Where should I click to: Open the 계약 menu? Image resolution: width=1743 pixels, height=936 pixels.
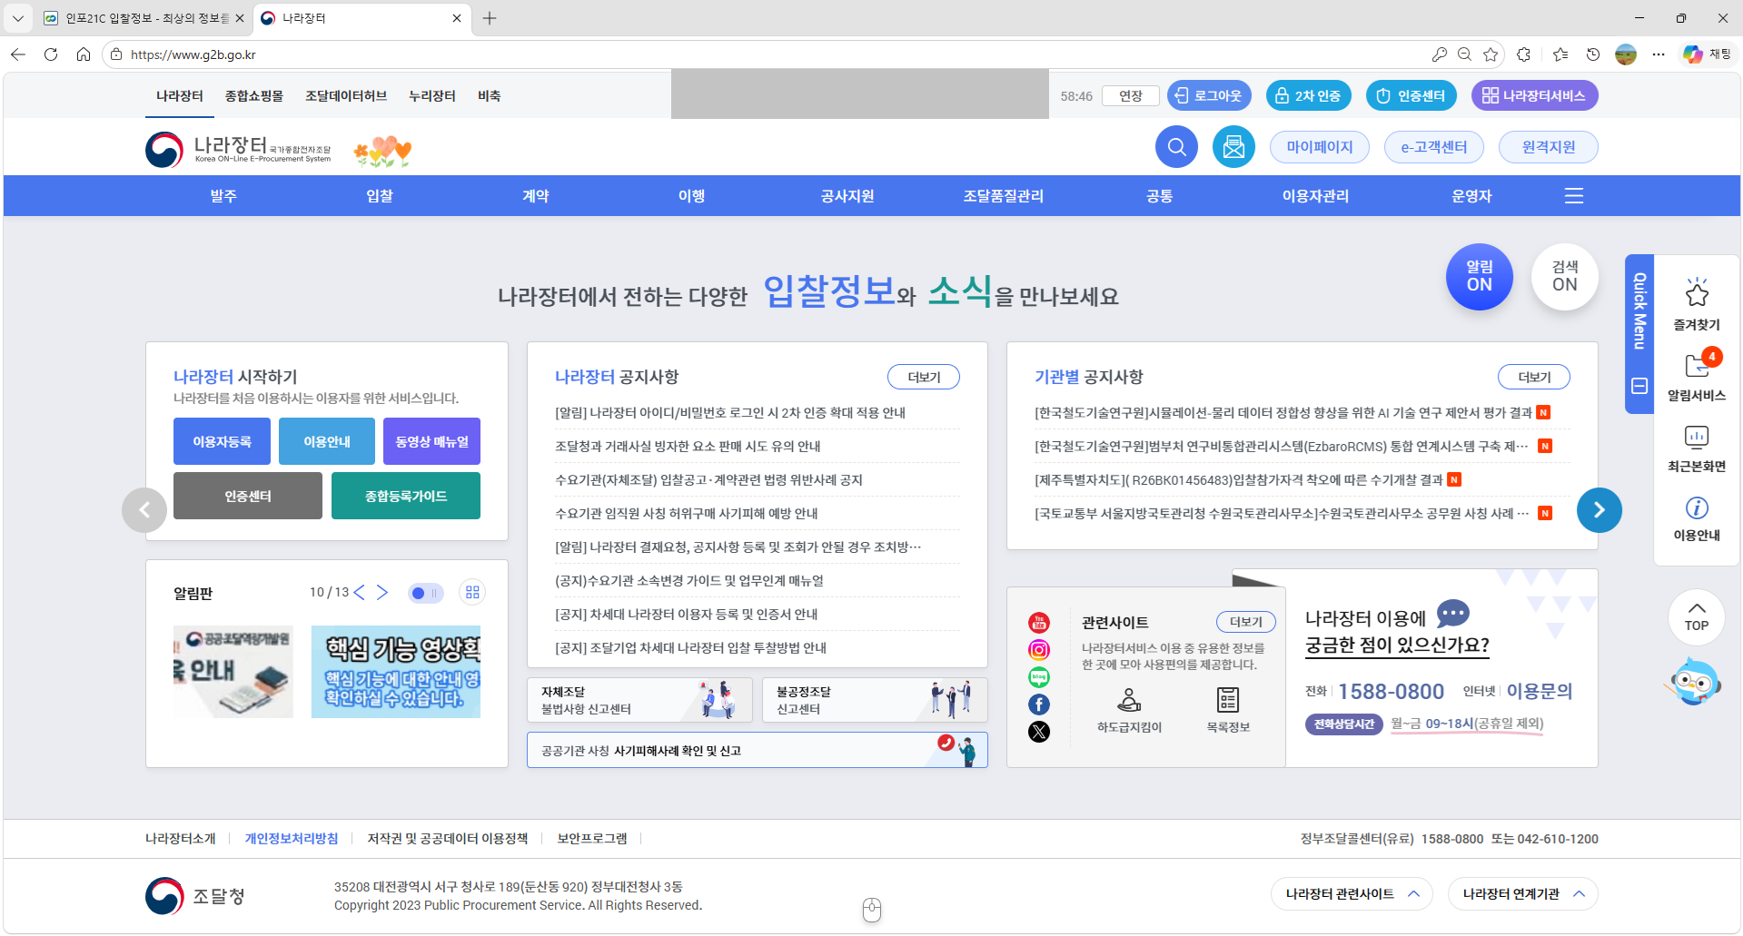point(536,196)
